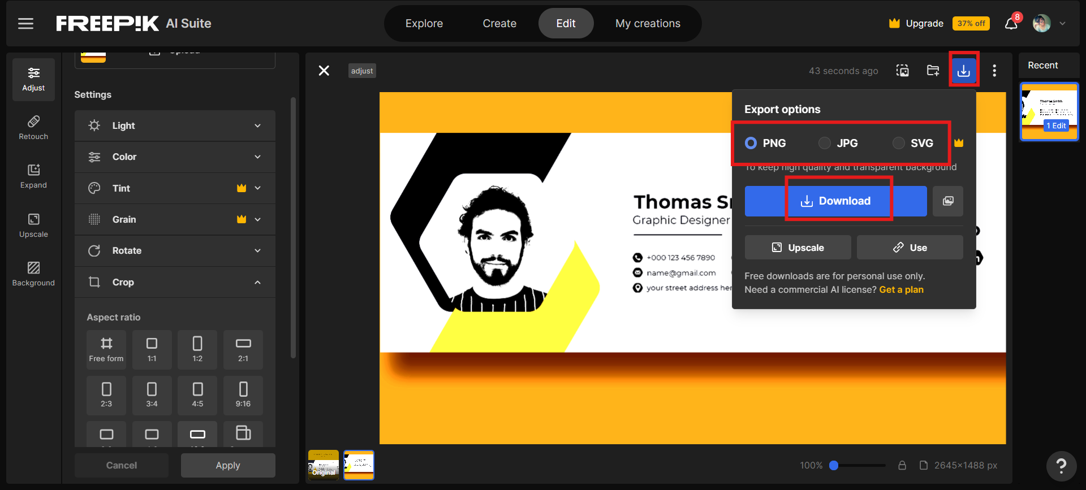This screenshot has height=490, width=1086.
Task: Choose the 2:3 aspect ratio
Action: coord(106,396)
